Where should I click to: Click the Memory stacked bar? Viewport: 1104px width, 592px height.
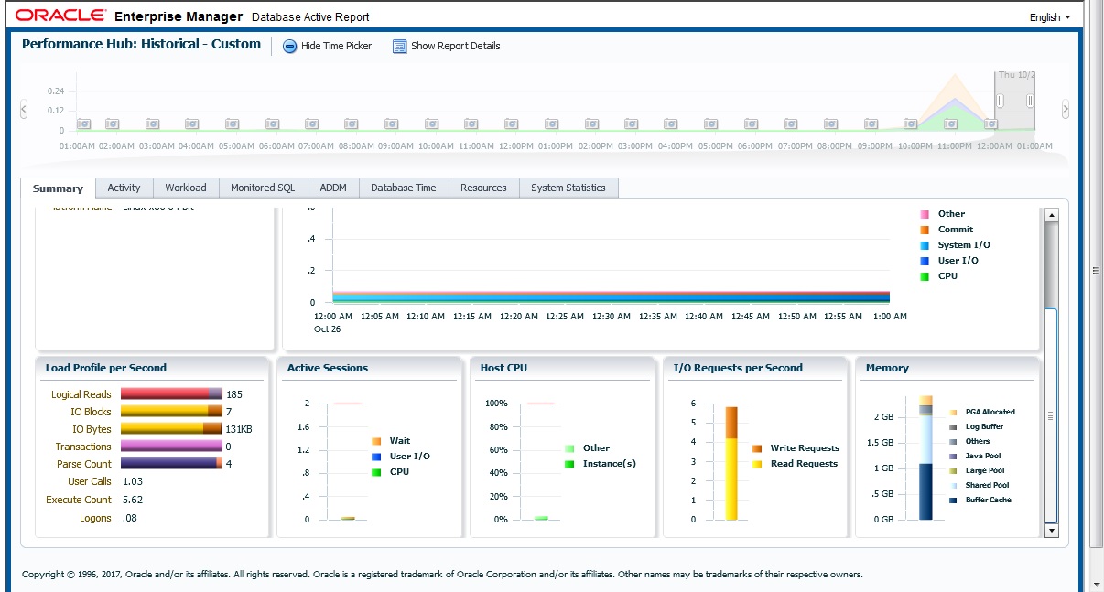pos(925,457)
